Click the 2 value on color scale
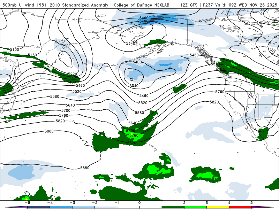 [x=184, y=203]
